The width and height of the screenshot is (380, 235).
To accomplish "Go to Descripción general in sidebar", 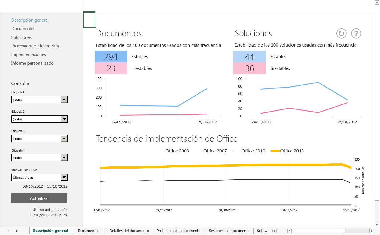I will [x=30, y=20].
